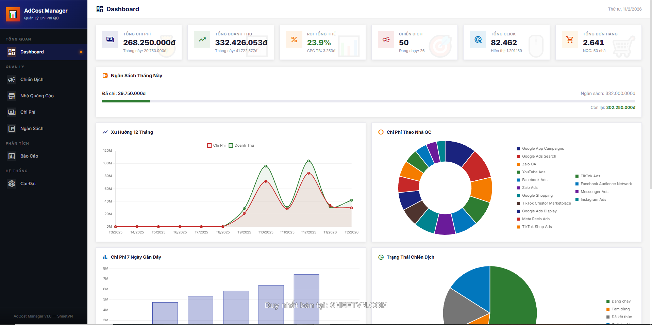
Task: Toggle Đang chạy status legend entry
Action: pyautogui.click(x=621, y=301)
